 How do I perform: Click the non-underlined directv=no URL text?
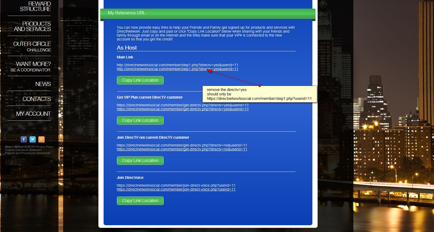182,145
